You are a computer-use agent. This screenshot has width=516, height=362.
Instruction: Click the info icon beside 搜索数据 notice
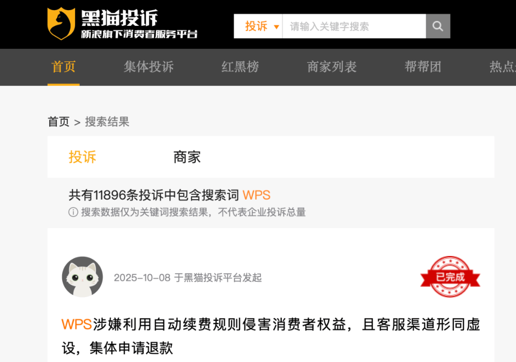(73, 212)
